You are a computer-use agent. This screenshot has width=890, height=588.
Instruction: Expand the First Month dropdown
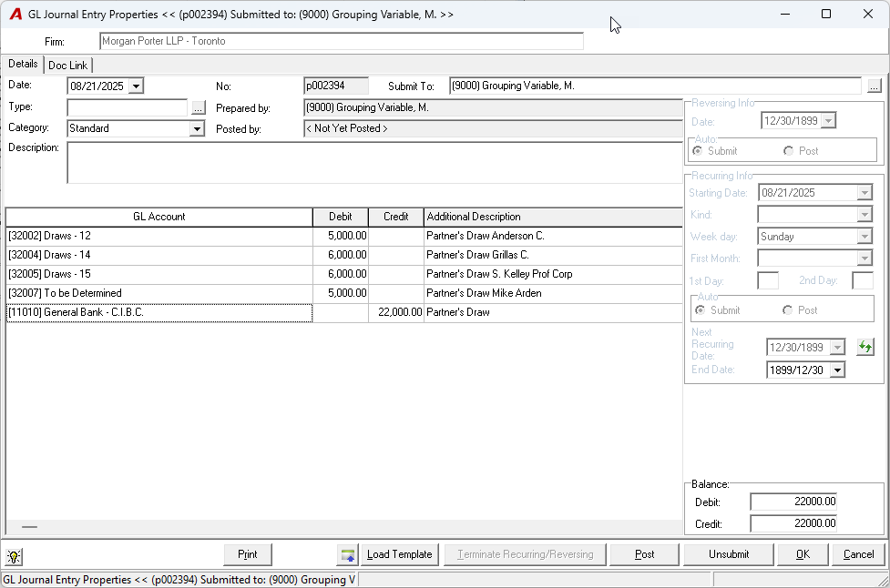coord(864,259)
